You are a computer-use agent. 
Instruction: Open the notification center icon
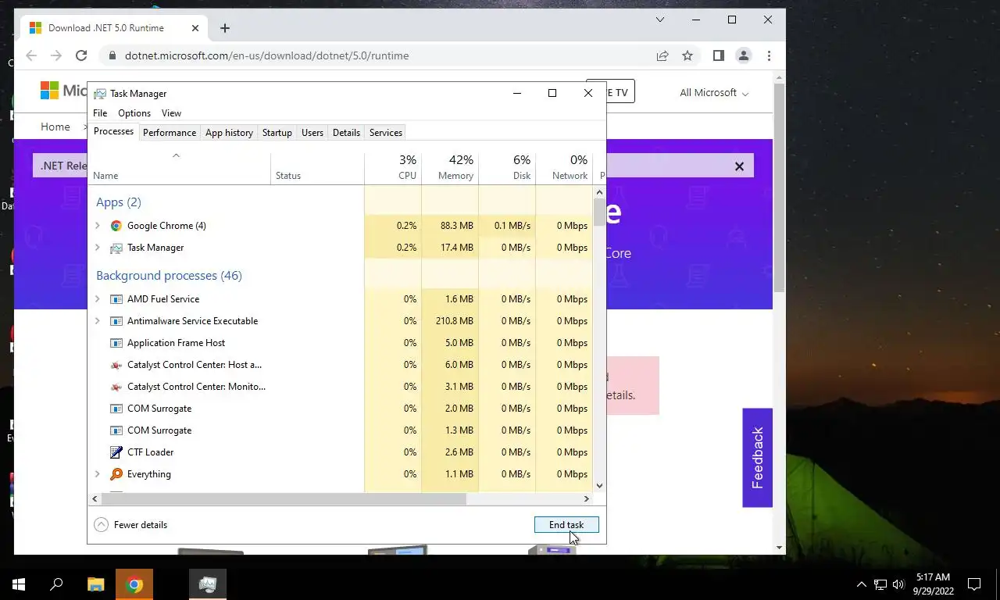974,584
